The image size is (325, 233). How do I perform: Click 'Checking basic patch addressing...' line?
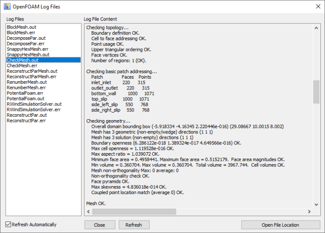pos(121,71)
